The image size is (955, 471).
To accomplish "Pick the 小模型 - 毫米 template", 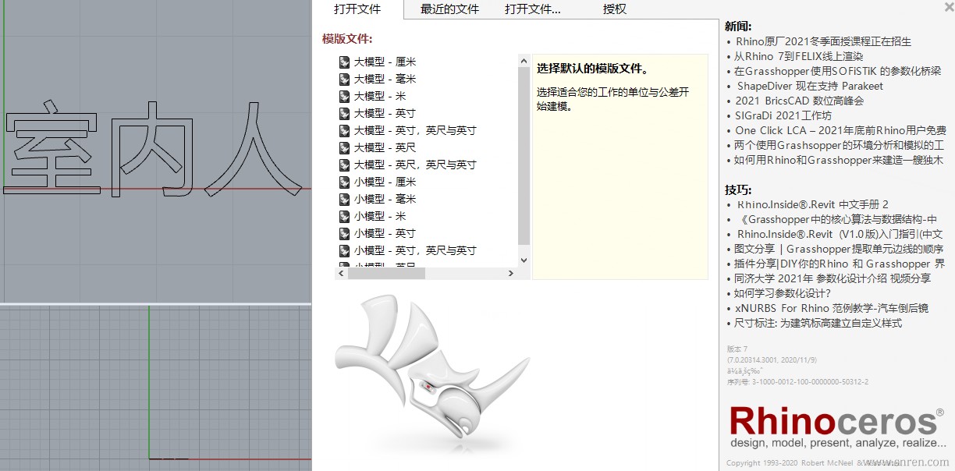I will tap(385, 199).
